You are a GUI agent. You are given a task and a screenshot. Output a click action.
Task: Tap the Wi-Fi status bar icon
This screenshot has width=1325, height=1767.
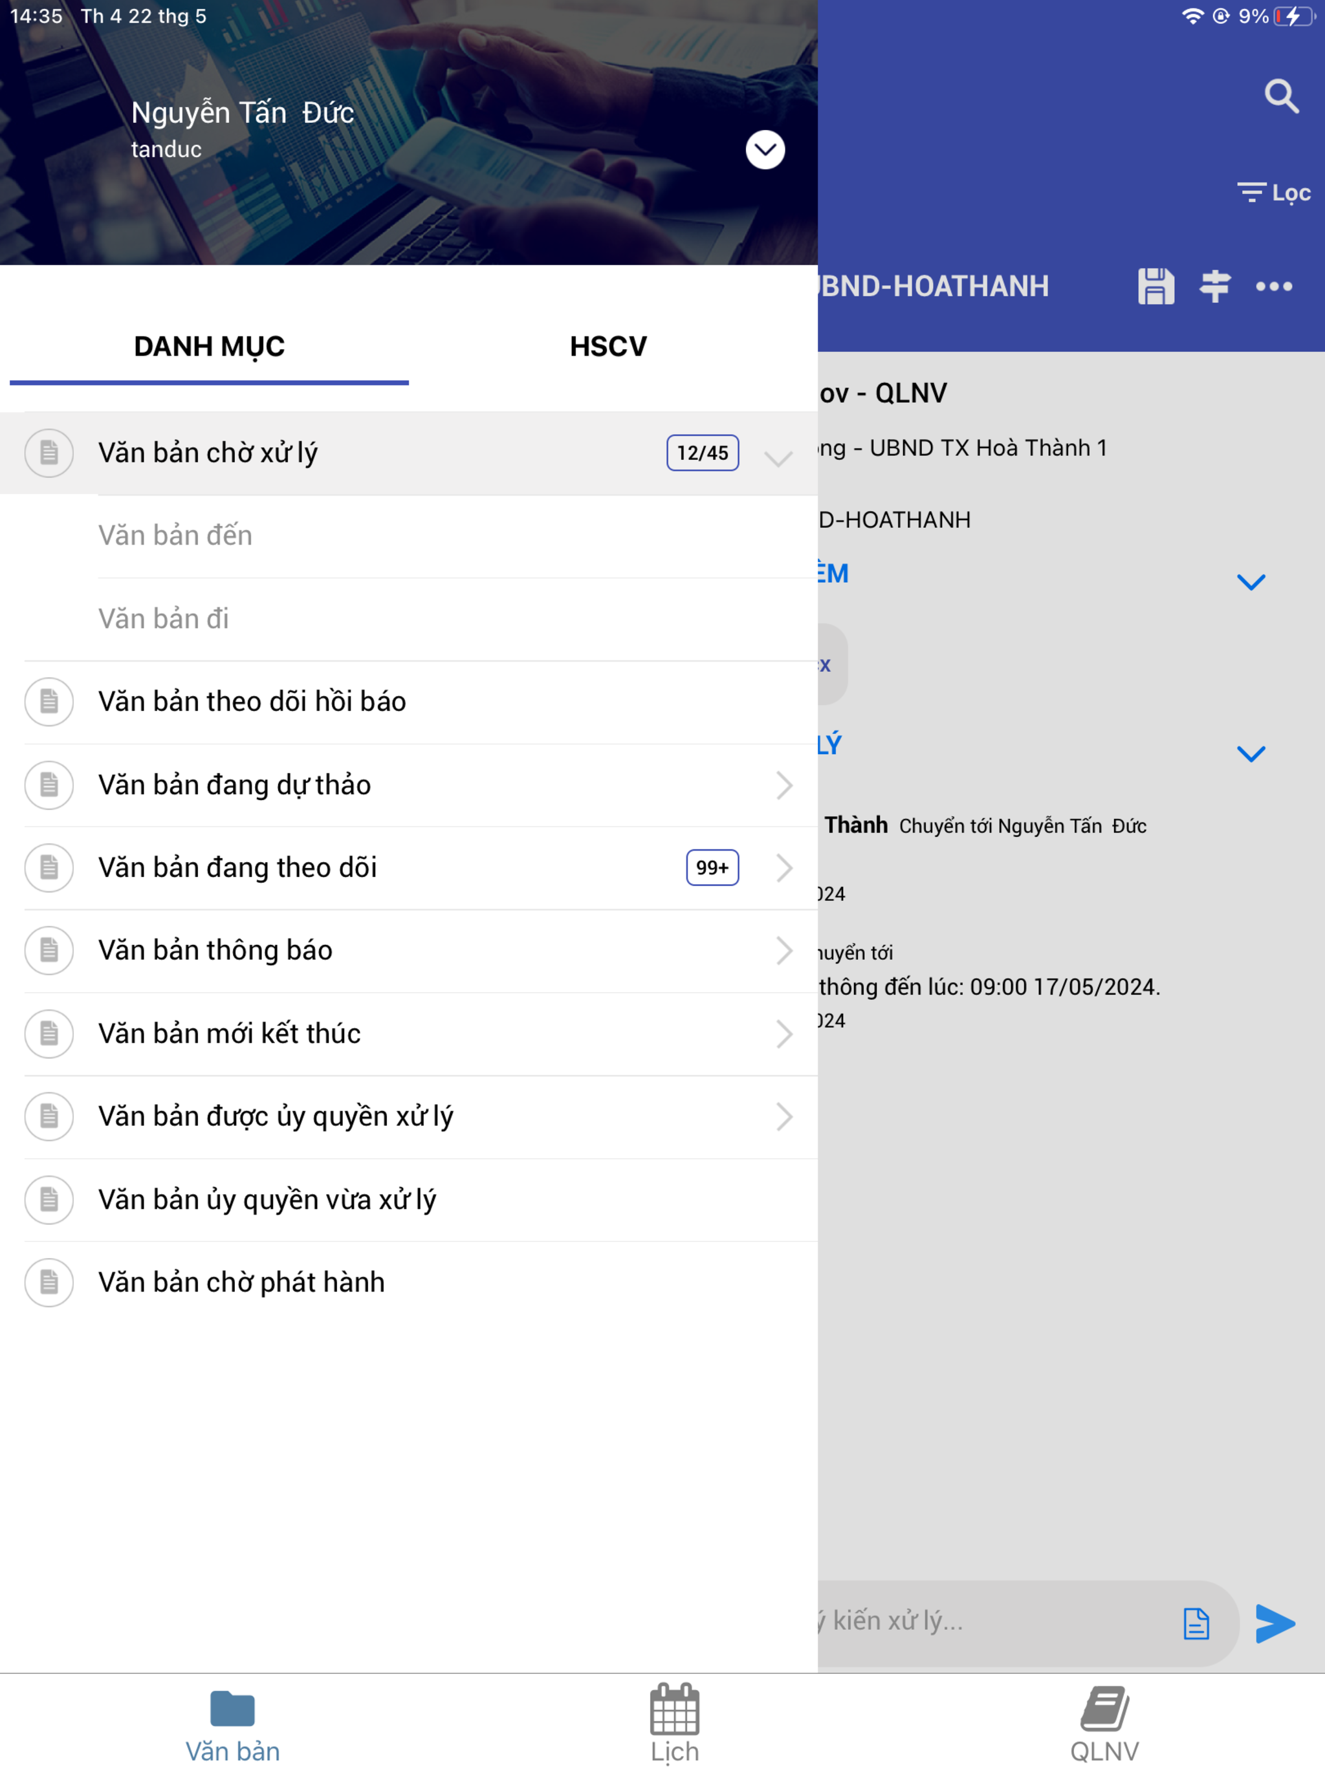1192,16
